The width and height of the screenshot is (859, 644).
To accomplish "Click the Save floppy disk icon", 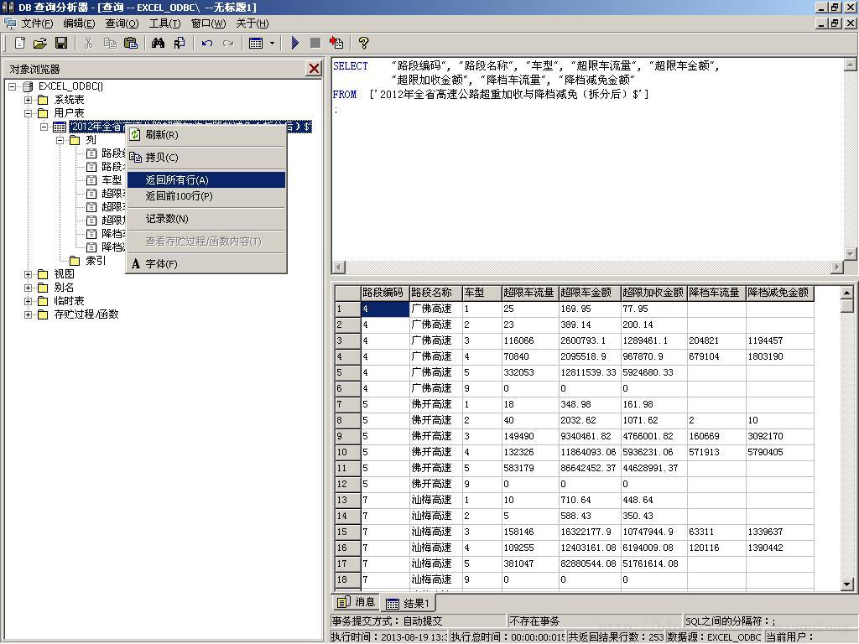I will [x=60, y=43].
